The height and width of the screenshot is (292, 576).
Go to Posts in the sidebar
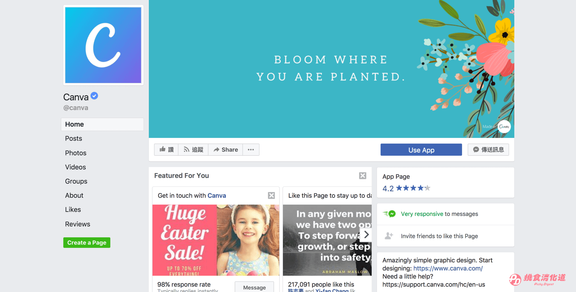point(73,138)
